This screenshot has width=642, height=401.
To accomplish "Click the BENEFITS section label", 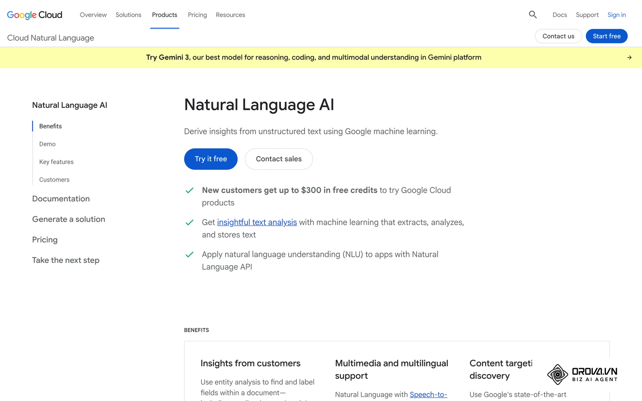I will [x=197, y=330].
